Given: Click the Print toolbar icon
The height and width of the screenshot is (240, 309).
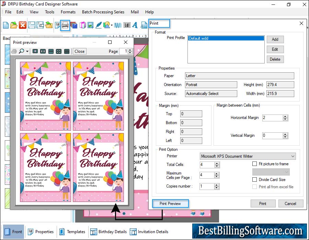Looking at the screenshot, I should pyautogui.click(x=65, y=25).
